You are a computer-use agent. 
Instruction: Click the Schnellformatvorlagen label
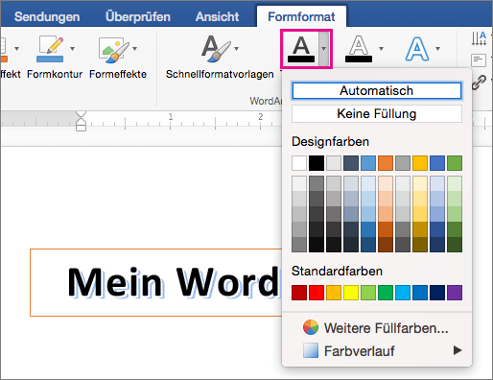point(220,74)
